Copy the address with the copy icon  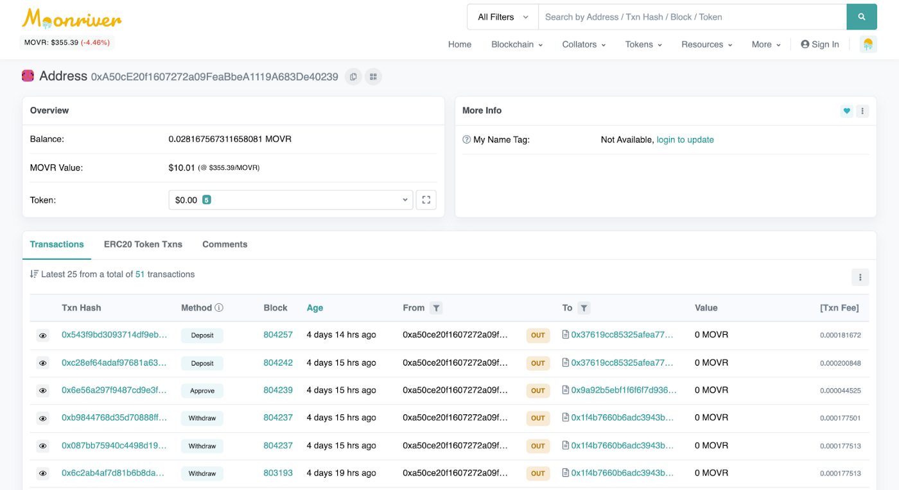tap(353, 77)
